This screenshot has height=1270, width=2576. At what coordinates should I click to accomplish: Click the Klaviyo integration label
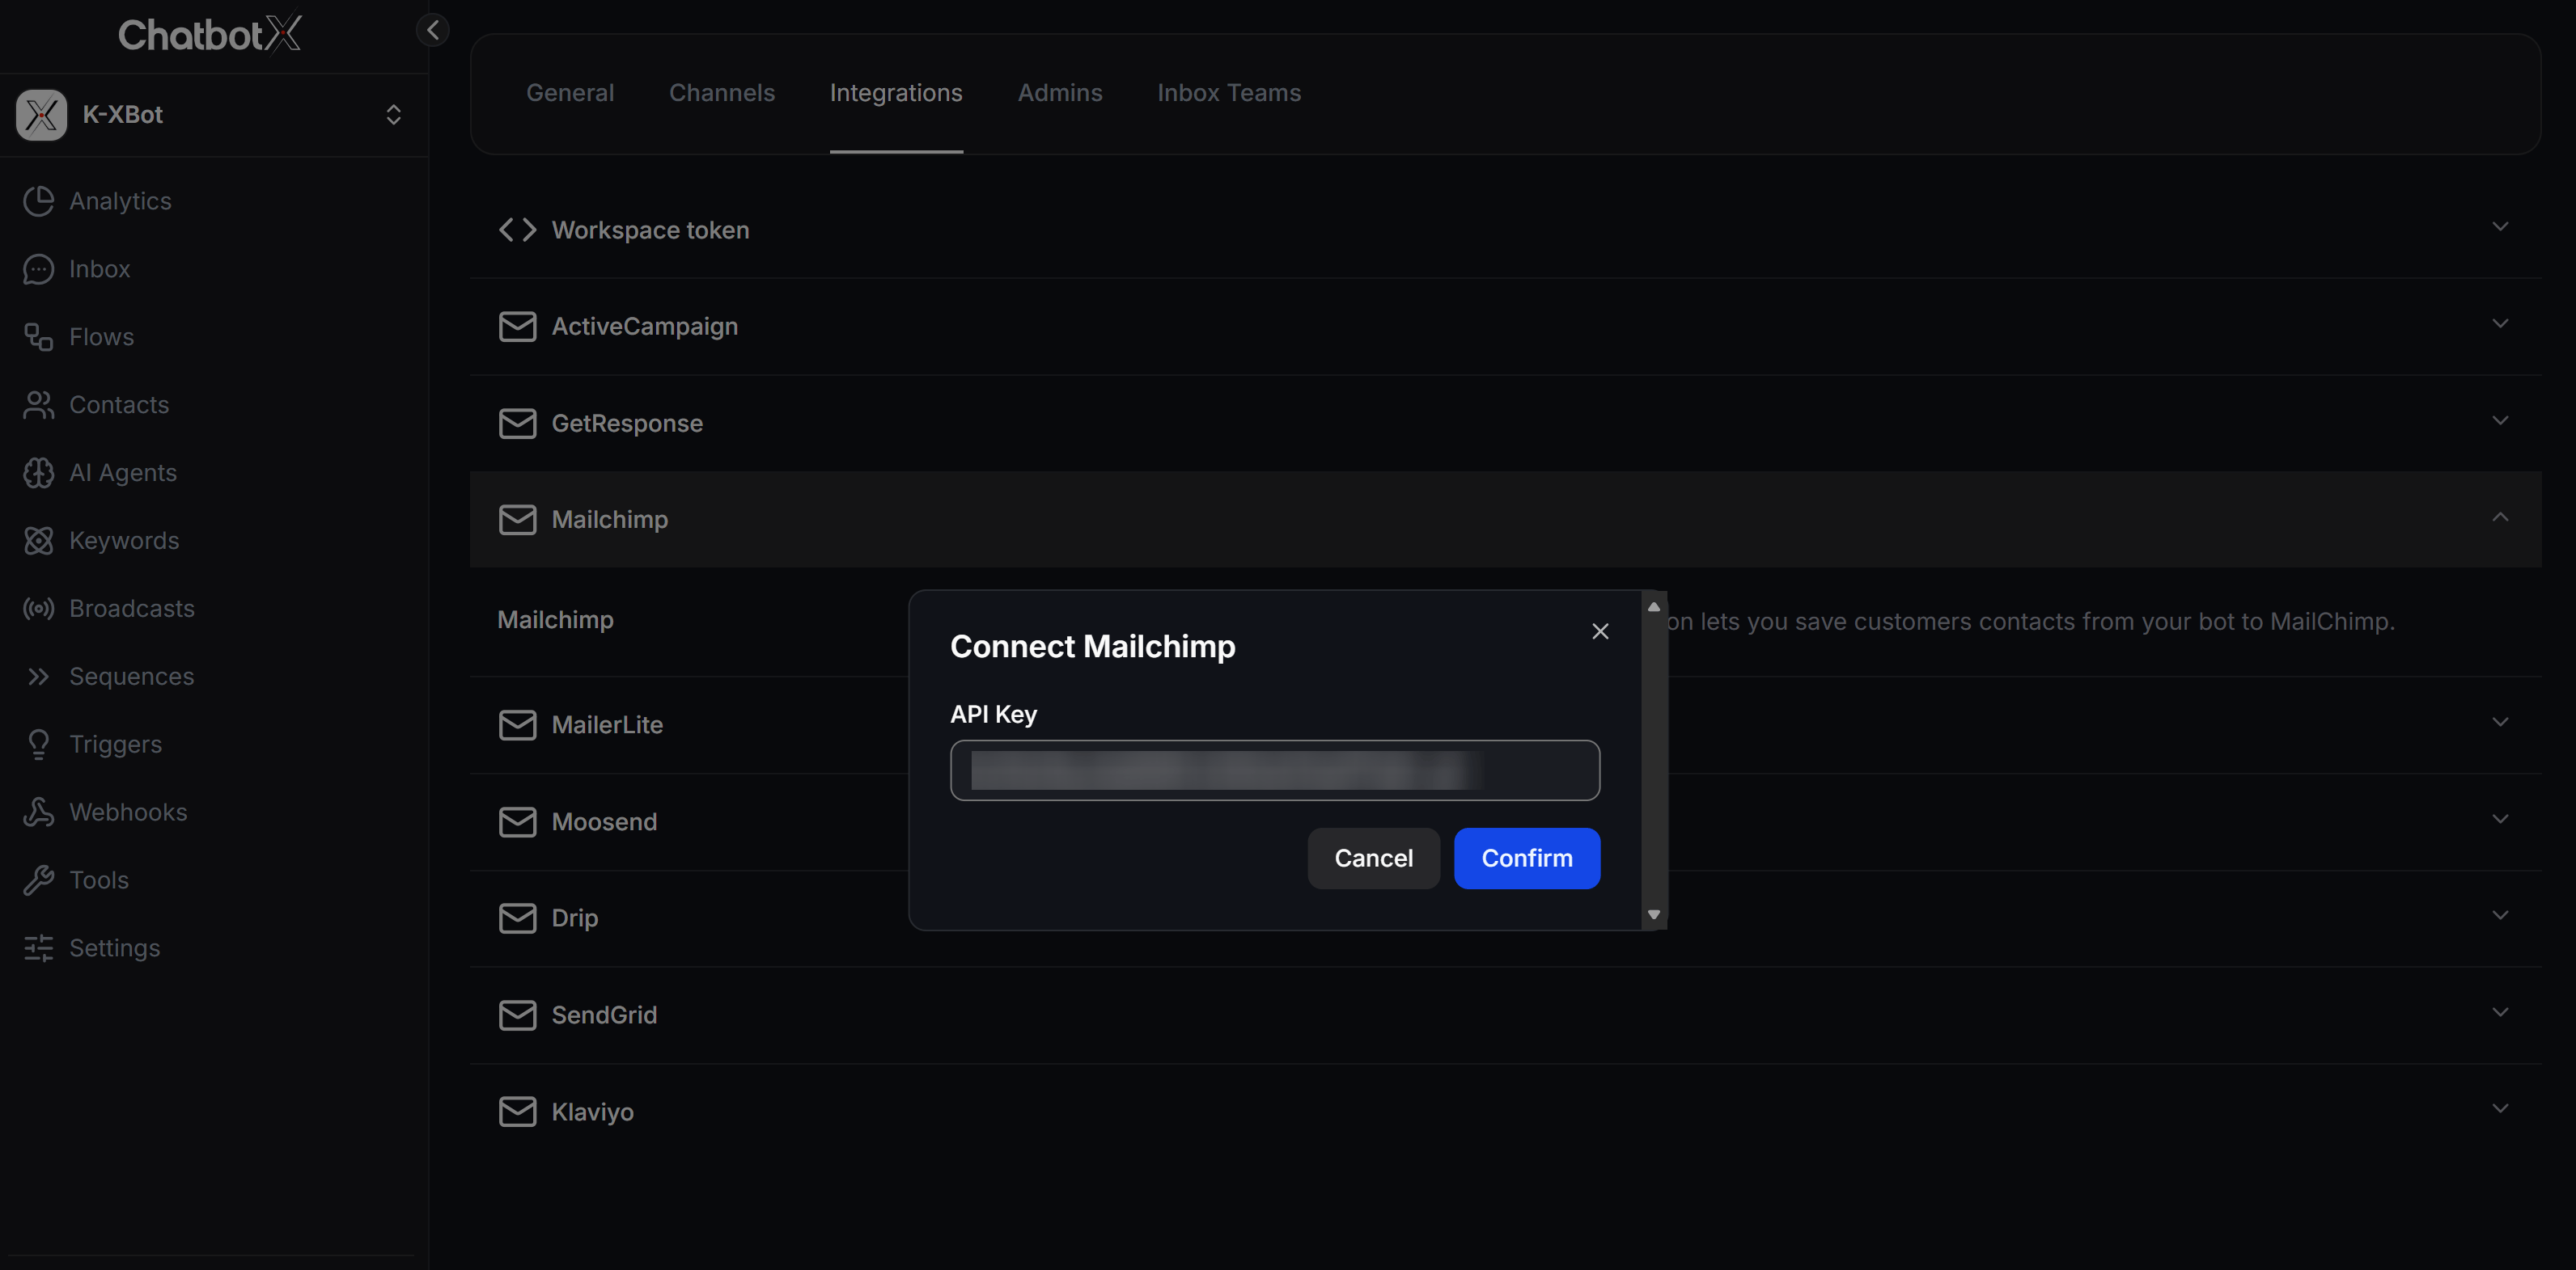592,1112
